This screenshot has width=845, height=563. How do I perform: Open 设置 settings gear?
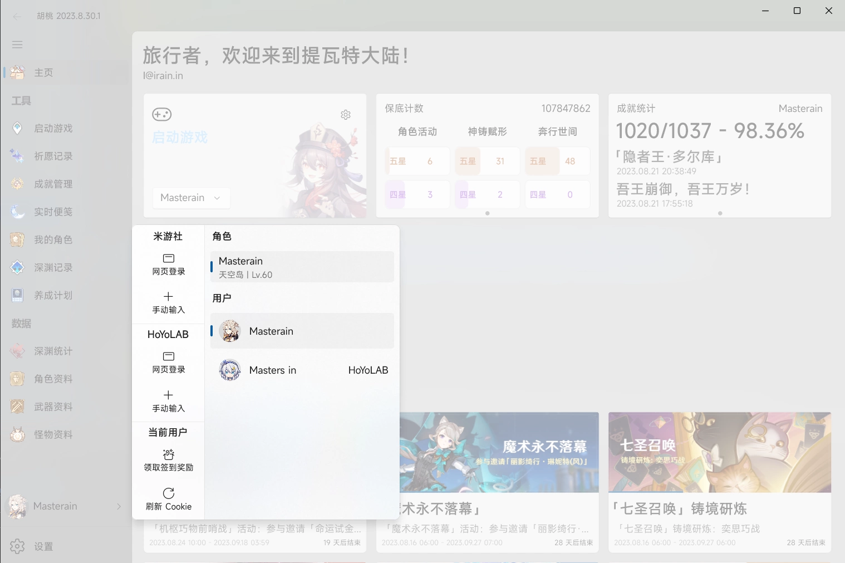(17, 546)
